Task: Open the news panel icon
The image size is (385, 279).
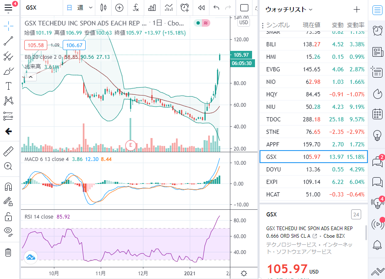Action: coord(377,52)
